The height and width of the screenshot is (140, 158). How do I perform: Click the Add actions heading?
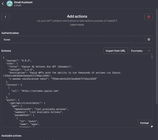[77, 16]
